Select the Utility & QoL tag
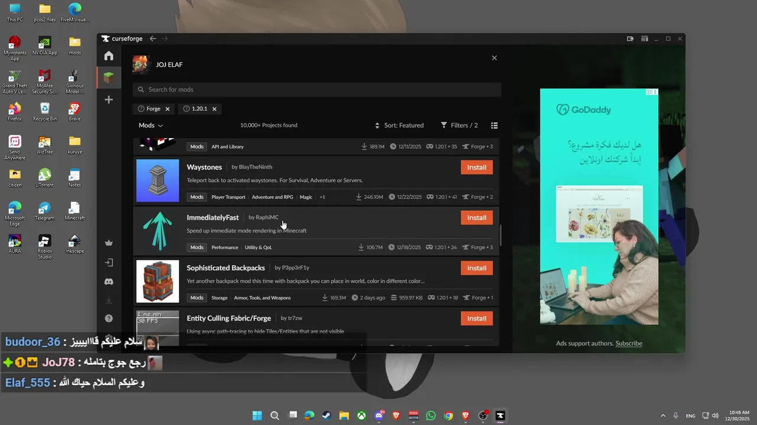 (258, 247)
